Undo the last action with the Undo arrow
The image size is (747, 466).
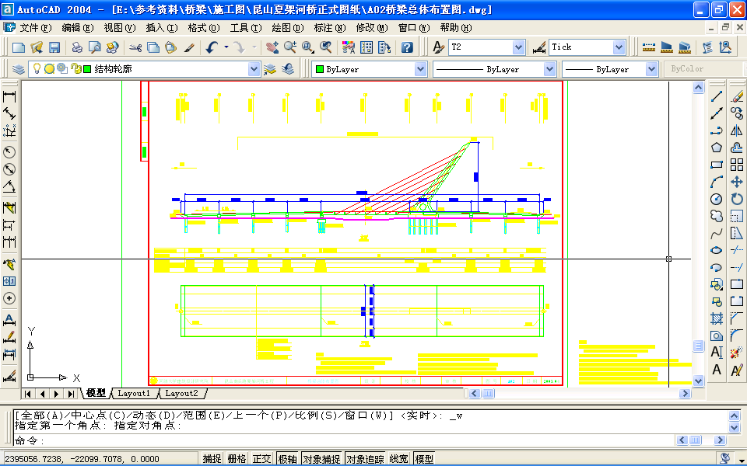coord(212,47)
